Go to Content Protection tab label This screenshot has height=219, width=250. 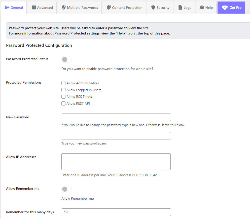pos(127,8)
